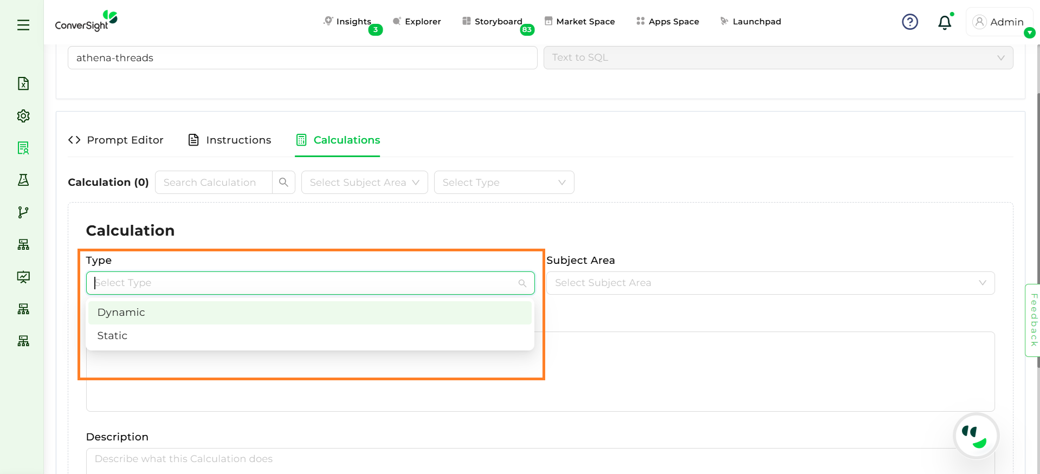
Task: Open the hamburger menu icon
Action: pyautogui.click(x=23, y=25)
